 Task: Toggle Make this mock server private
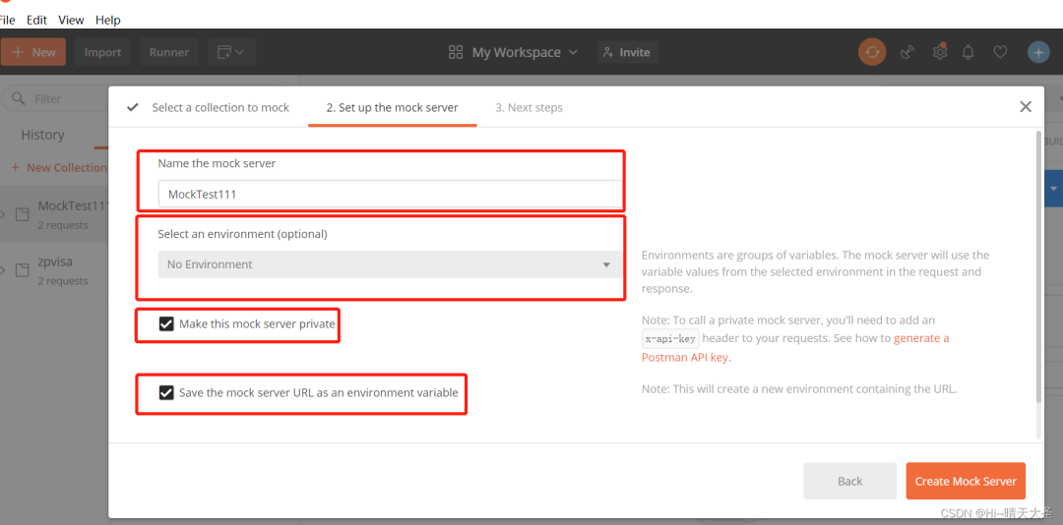[x=166, y=323]
